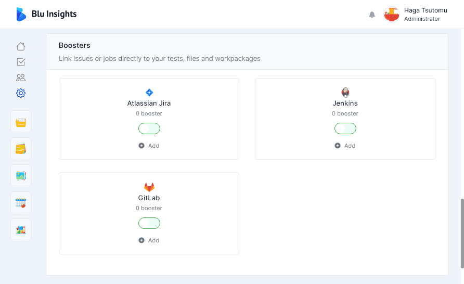Click the Blu Insights title text
This screenshot has height=284, width=464.
click(x=54, y=14)
